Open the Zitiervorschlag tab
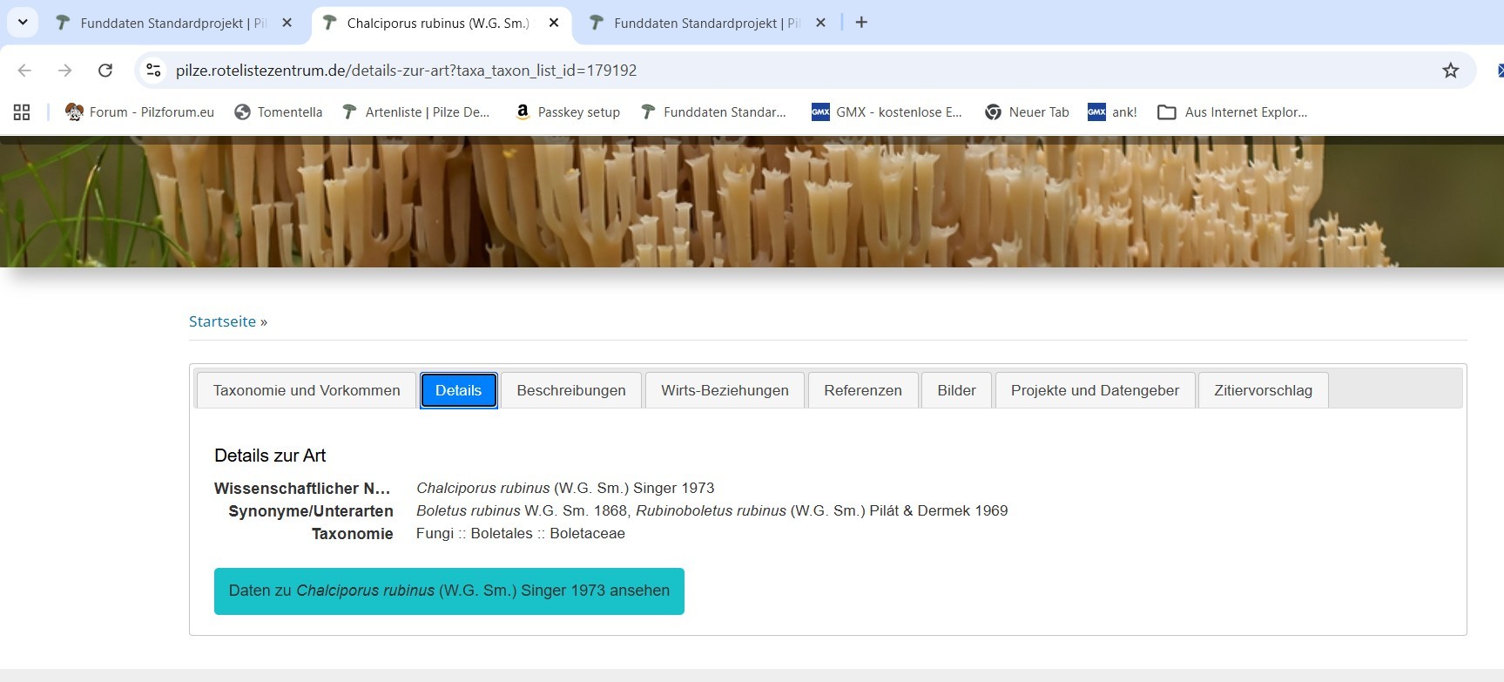 click(1263, 390)
